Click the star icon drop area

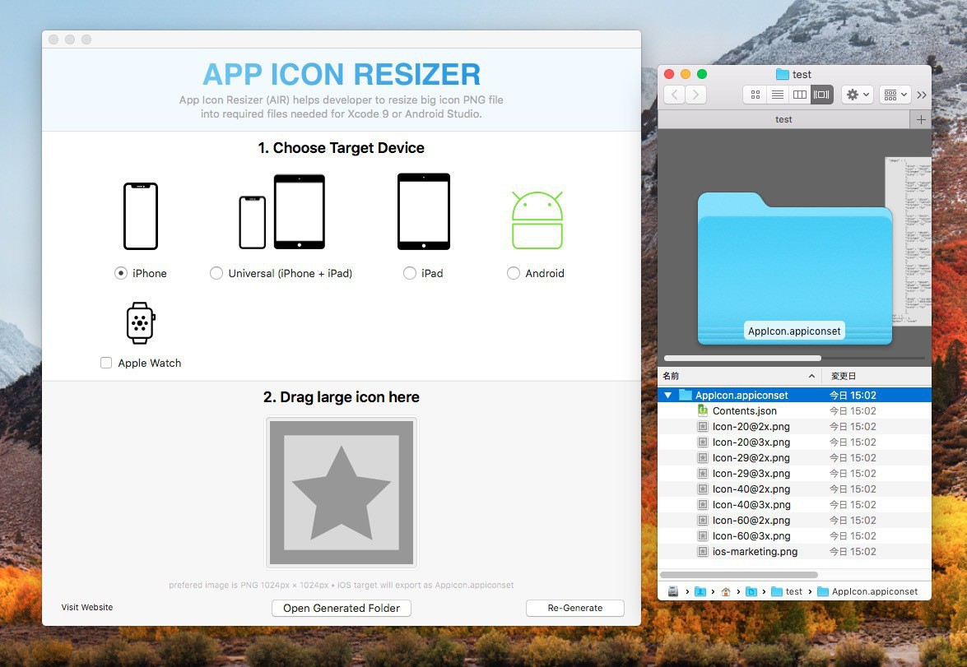click(x=342, y=493)
